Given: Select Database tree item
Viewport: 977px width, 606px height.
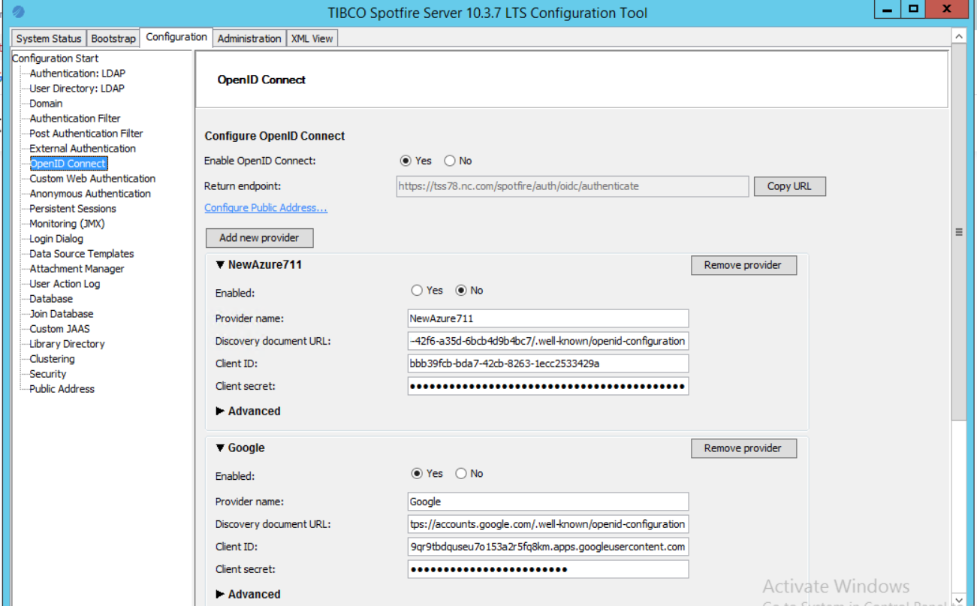Looking at the screenshot, I should (51, 299).
